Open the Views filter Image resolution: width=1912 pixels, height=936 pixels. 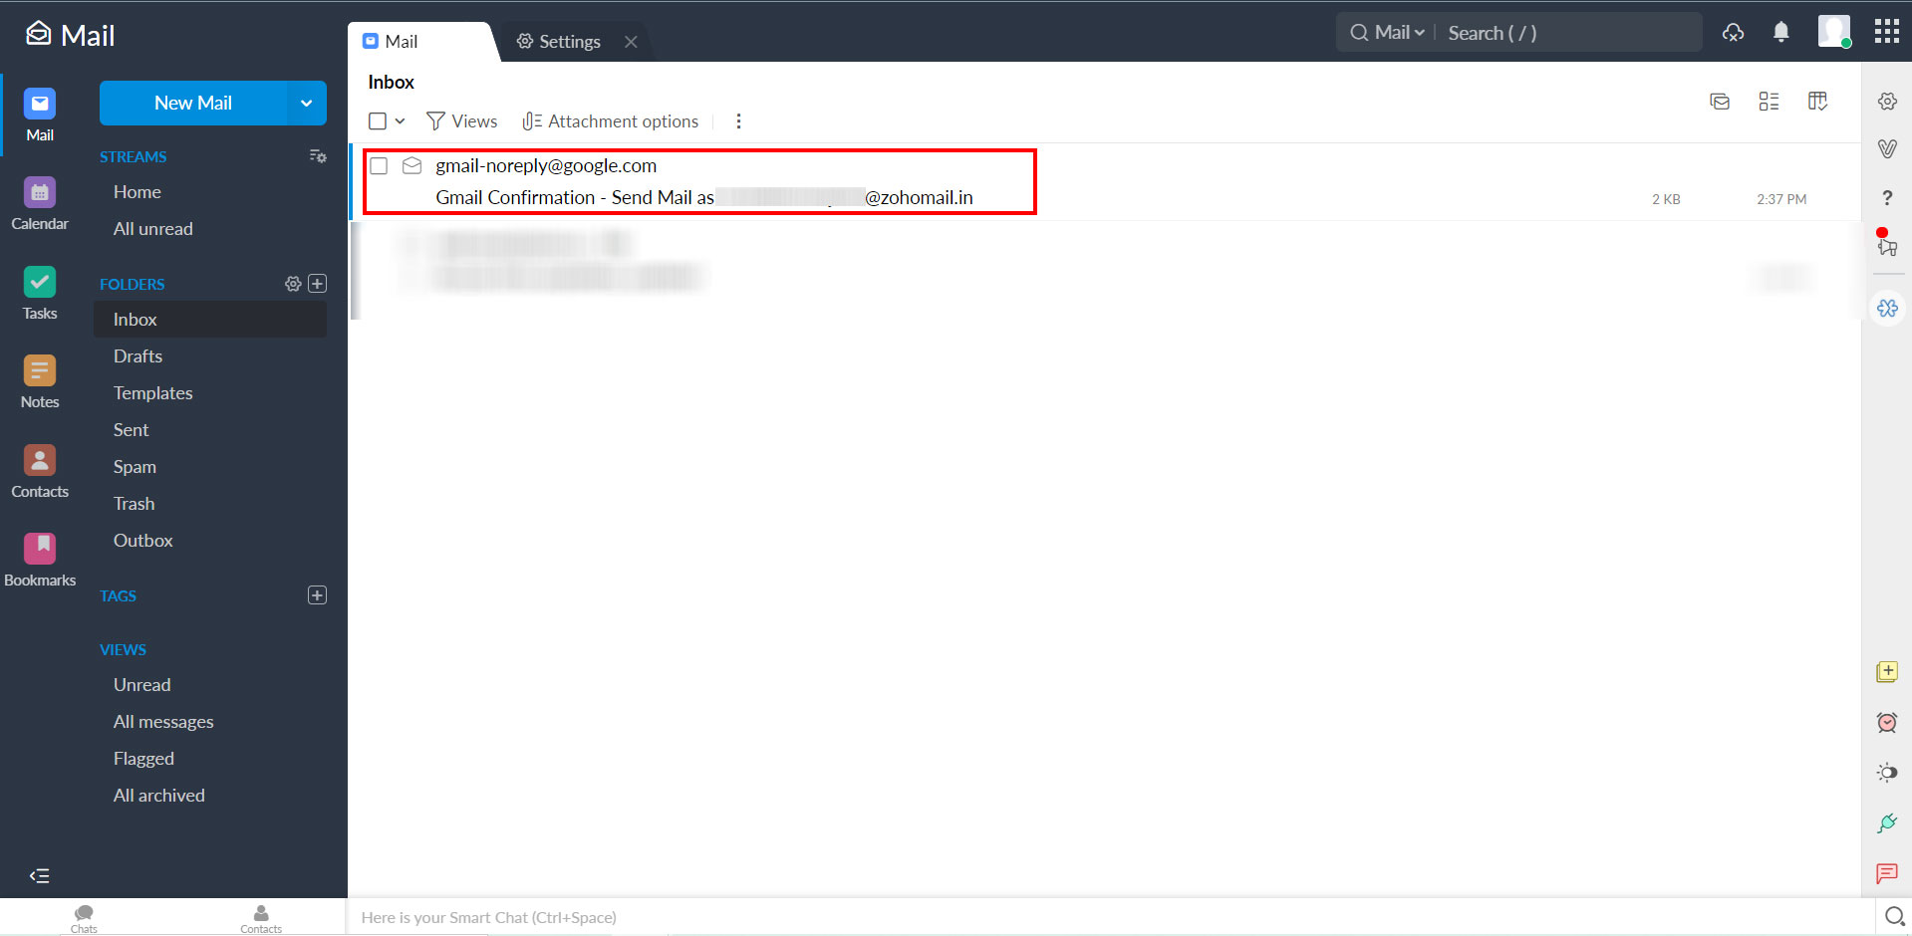(461, 120)
